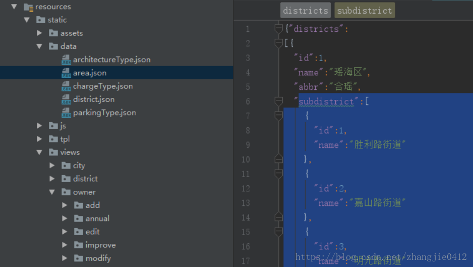Screen dimensions: 473x267
Task: Expand the tpl folder arrow
Action: tap(39, 139)
